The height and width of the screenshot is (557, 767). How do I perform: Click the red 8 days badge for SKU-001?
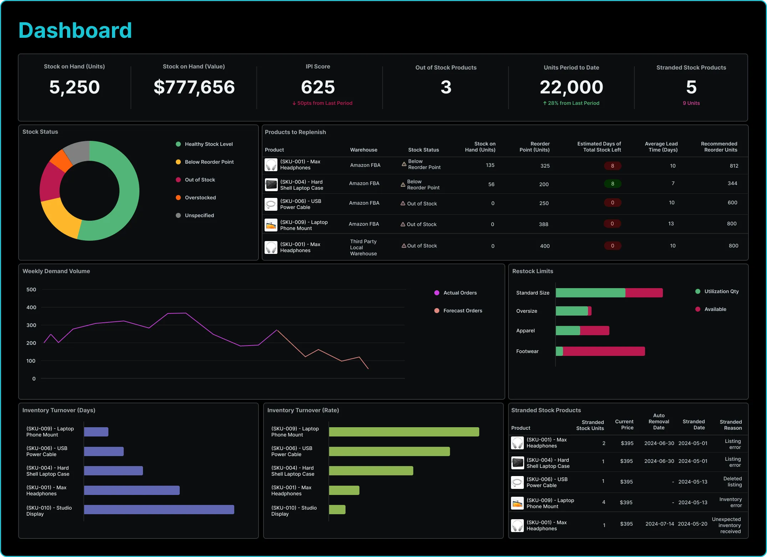613,166
